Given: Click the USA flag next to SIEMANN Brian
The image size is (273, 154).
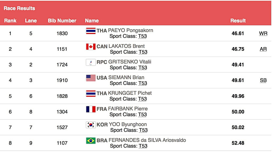Looking at the screenshot, I should pyautogui.click(x=91, y=78).
